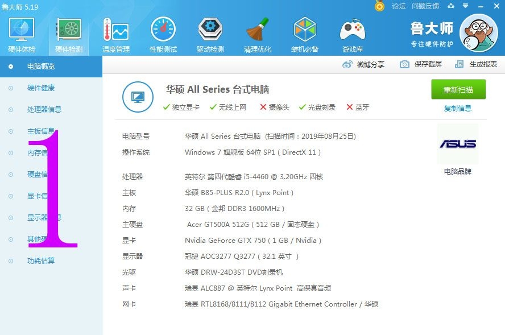Click the 鲁大师 logo text
This screenshot has height=335, width=505.
pos(432,28)
